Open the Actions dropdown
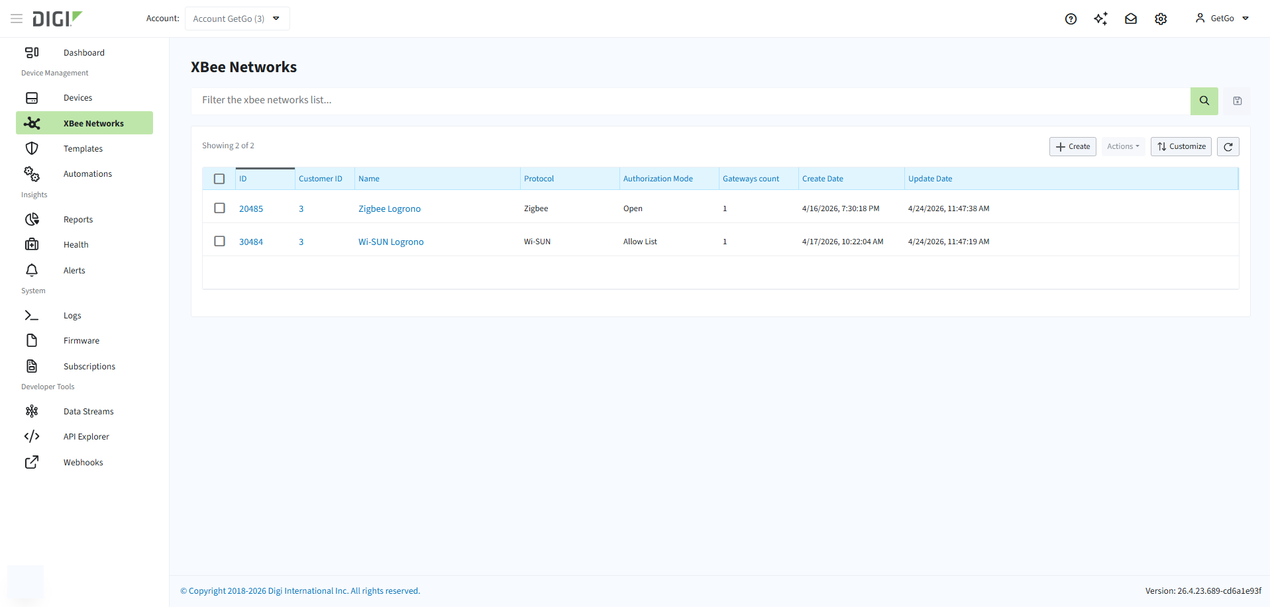Image resolution: width=1270 pixels, height=607 pixels. [x=1123, y=146]
